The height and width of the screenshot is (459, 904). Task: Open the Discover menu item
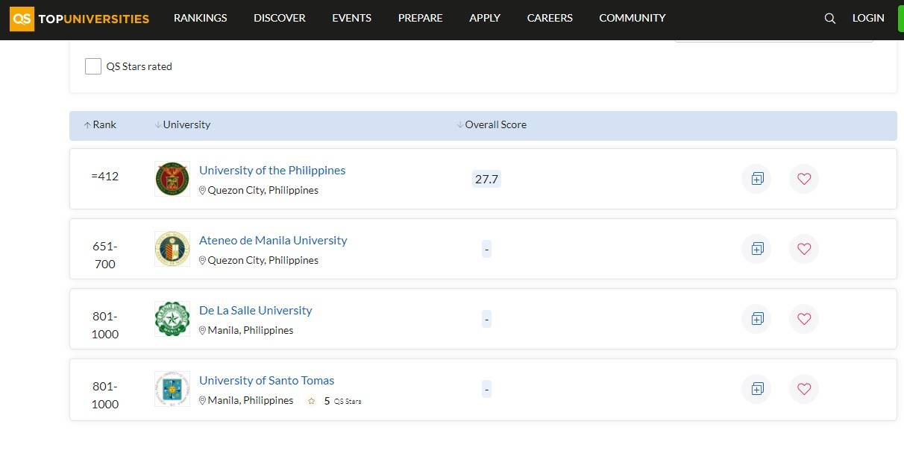pos(279,18)
